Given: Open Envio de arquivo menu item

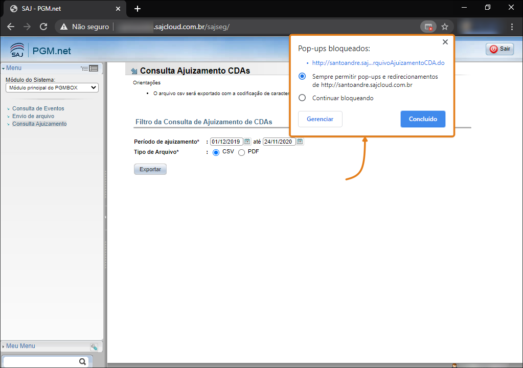Looking at the screenshot, I should click(x=33, y=116).
